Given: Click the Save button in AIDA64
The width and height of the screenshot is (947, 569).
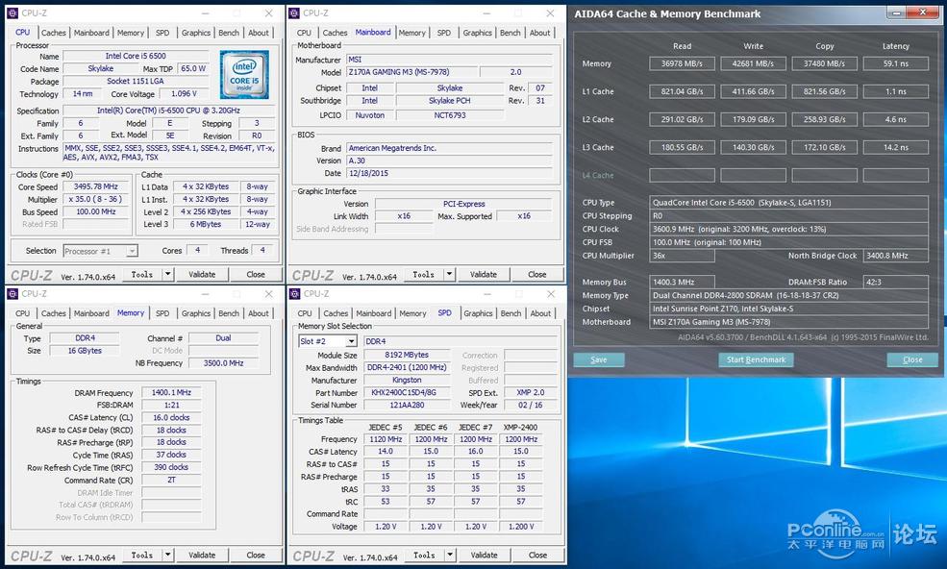Looking at the screenshot, I should (599, 359).
